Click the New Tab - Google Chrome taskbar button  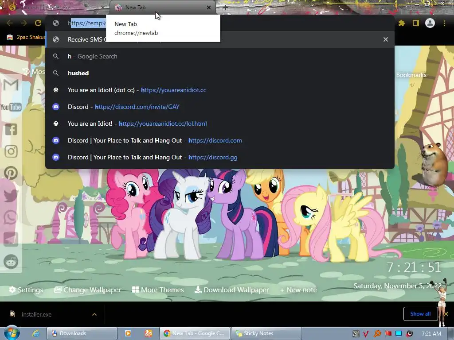pos(195,333)
